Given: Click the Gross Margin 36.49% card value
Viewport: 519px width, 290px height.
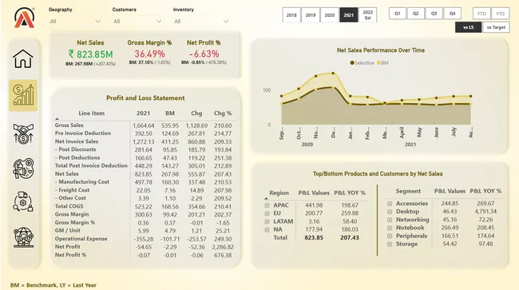Looking at the screenshot, I should (x=149, y=54).
